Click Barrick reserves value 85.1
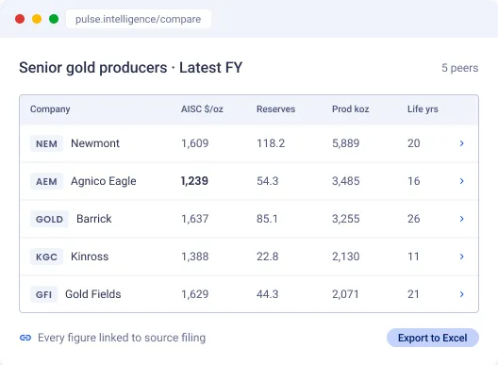The image size is (498, 365). pyautogui.click(x=267, y=219)
